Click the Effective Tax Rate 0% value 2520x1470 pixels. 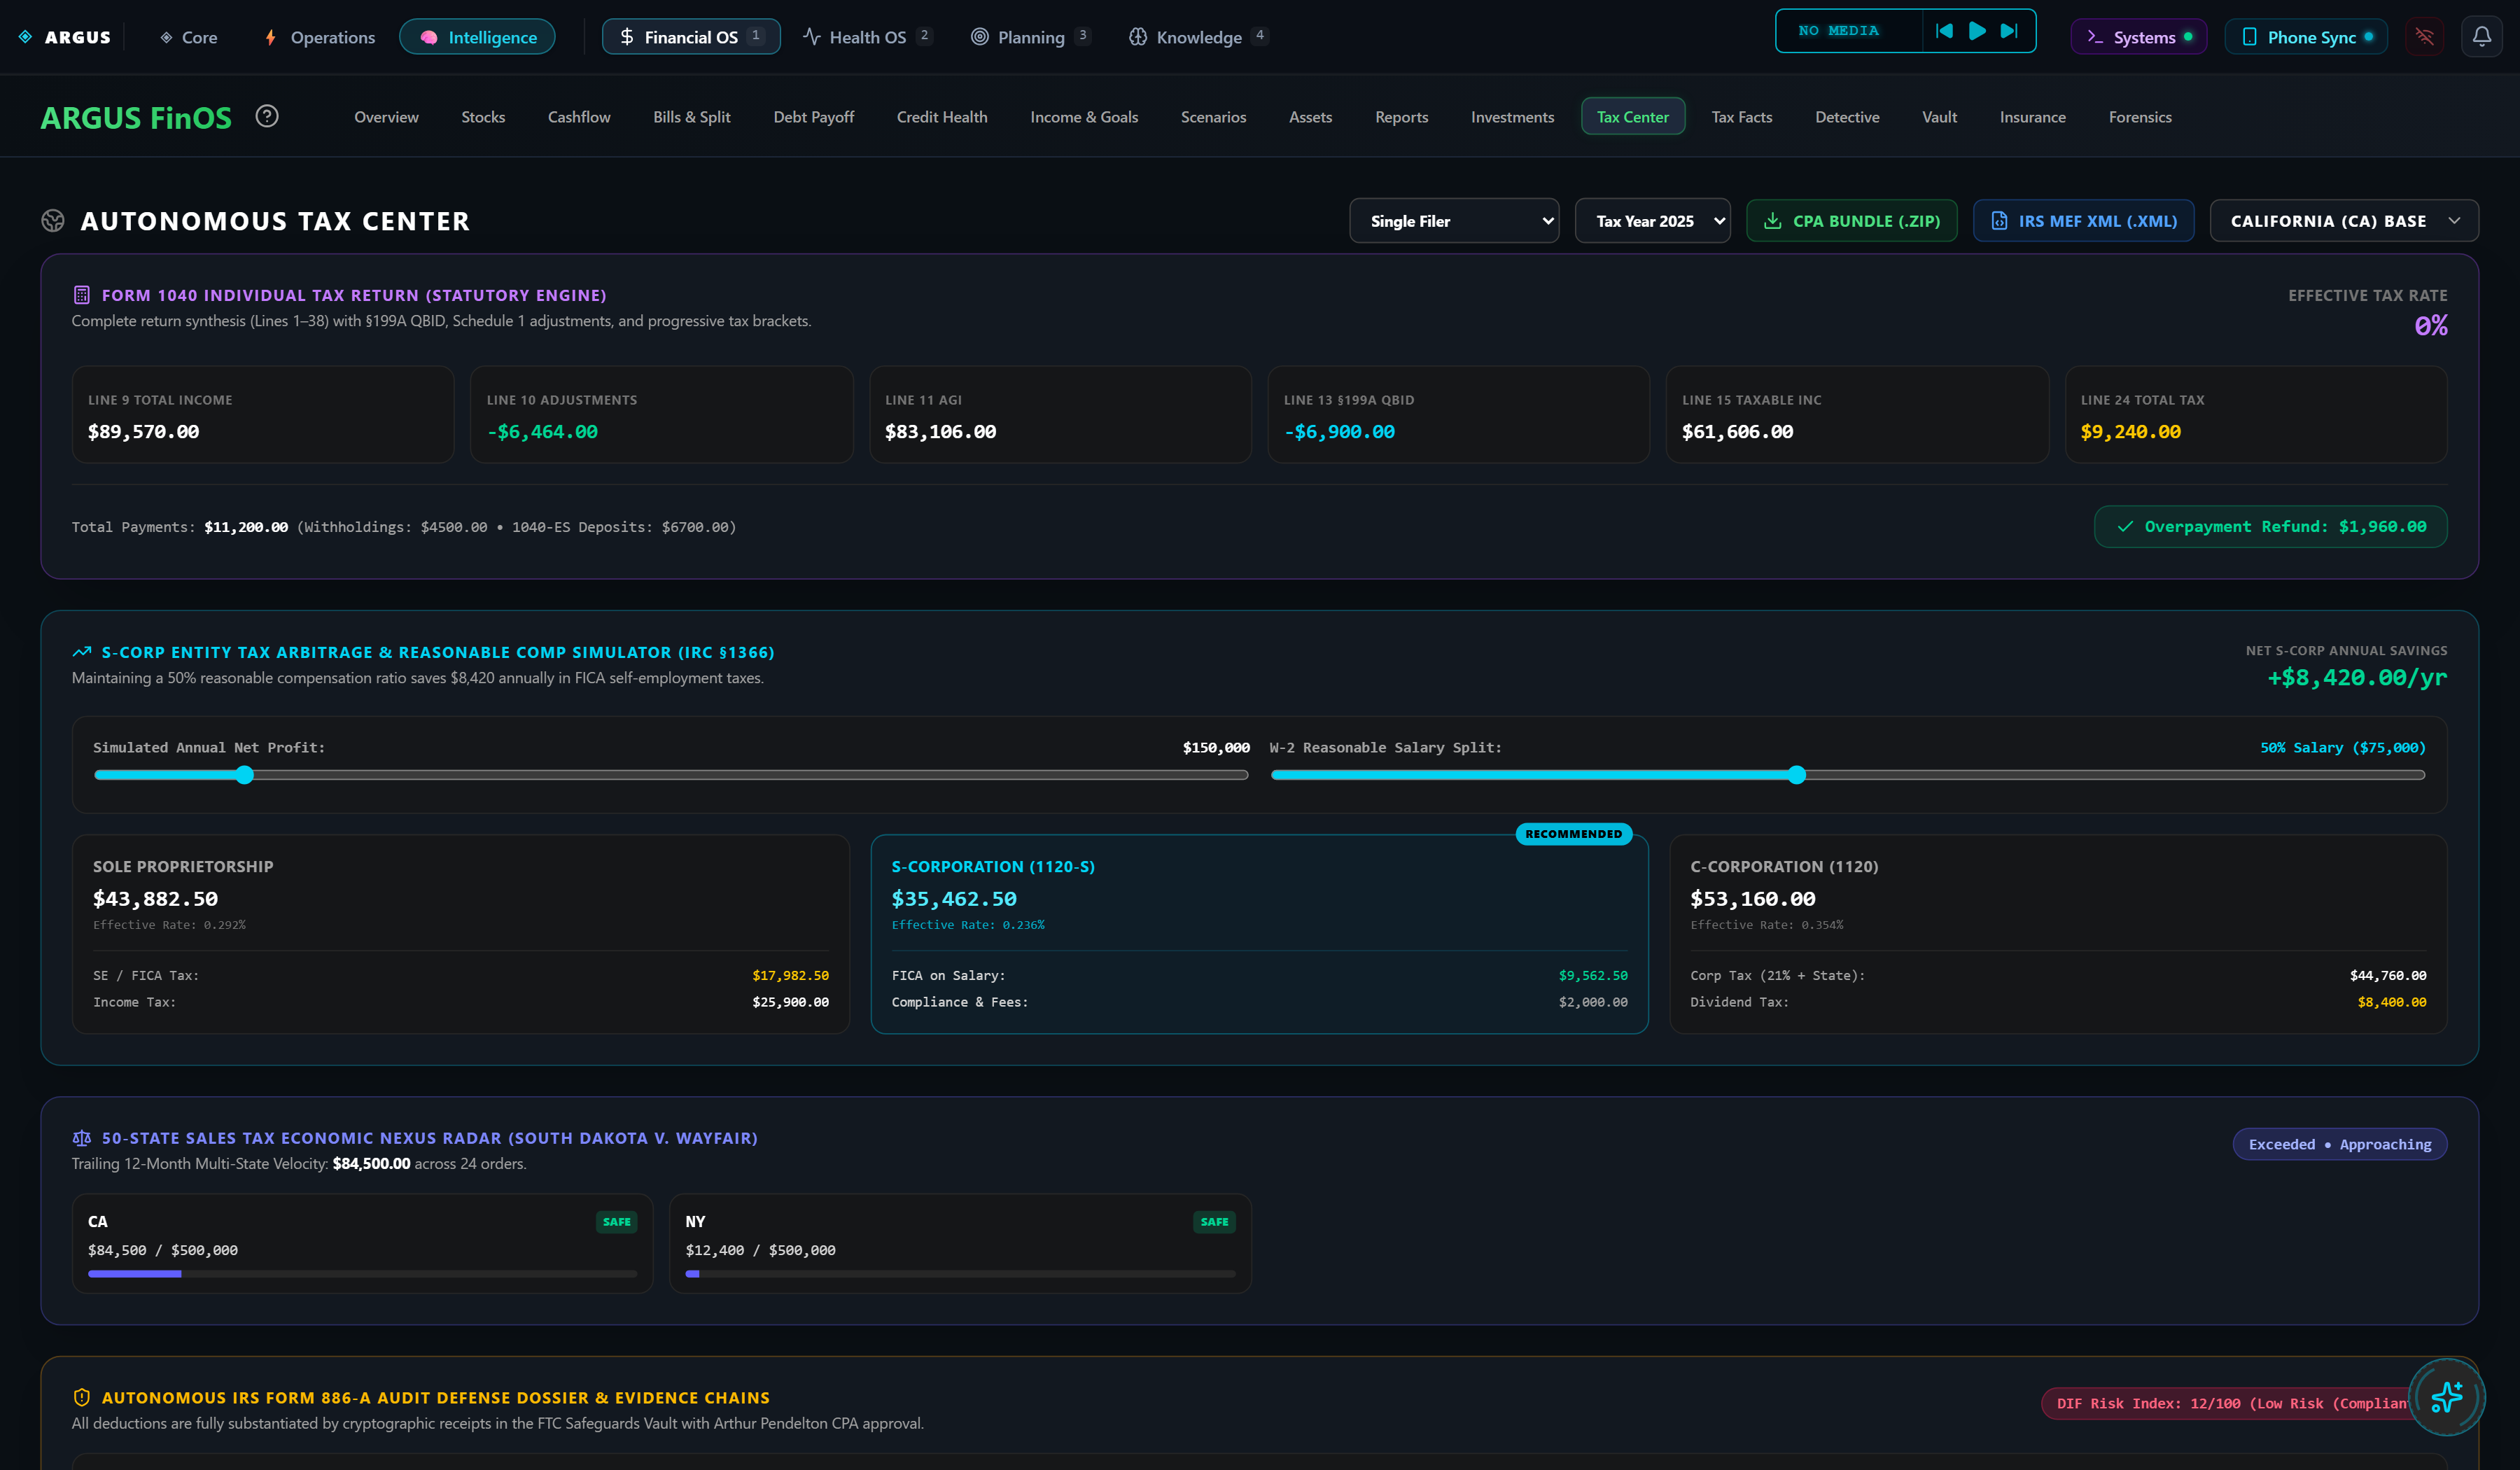coord(2431,325)
